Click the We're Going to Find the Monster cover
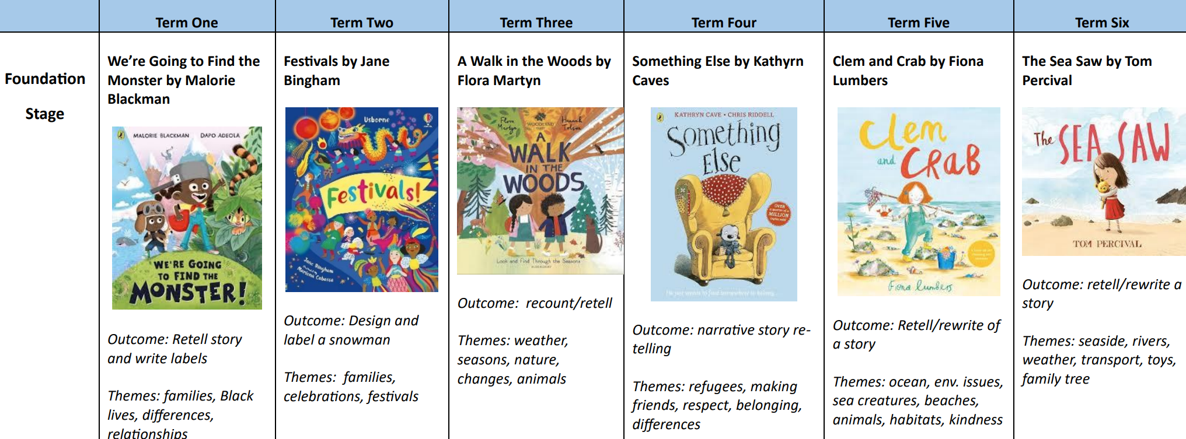This screenshot has height=439, width=1186. click(187, 218)
